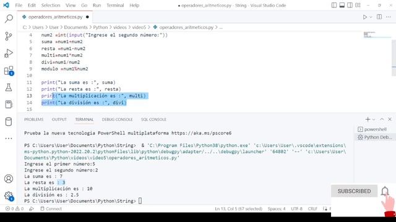Image resolution: width=396 pixels, height=222 pixels.
Task: Click the editor vertical scrollbar
Action: pyautogui.click(x=394, y=57)
